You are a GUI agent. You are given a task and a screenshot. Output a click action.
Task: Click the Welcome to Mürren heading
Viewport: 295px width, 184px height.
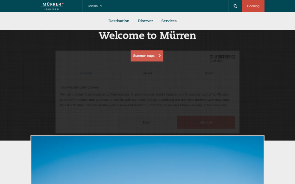coord(147,35)
